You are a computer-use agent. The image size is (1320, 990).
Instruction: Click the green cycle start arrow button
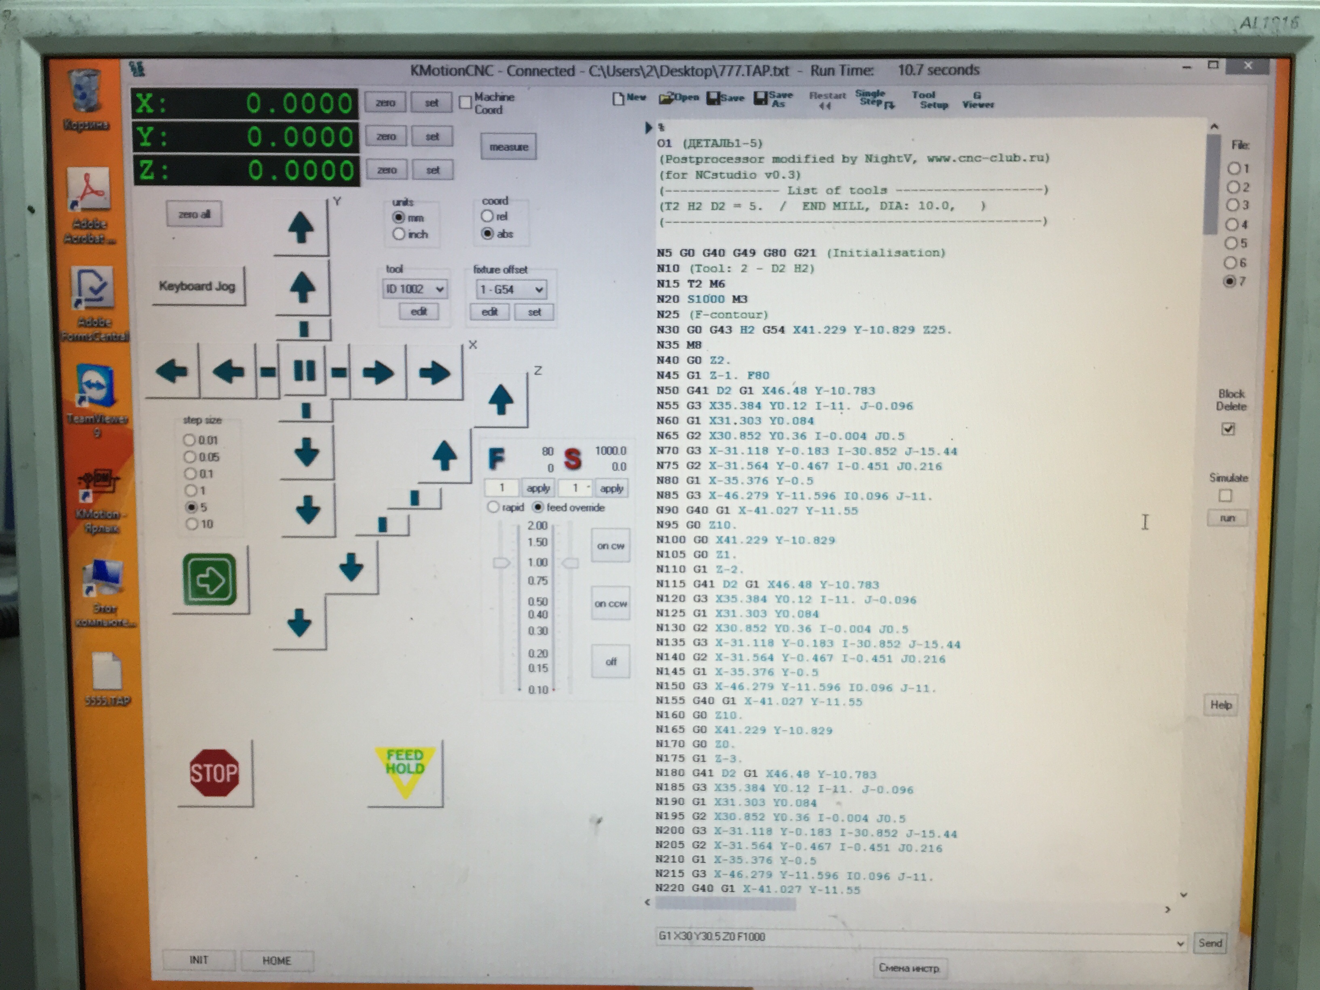point(209,580)
